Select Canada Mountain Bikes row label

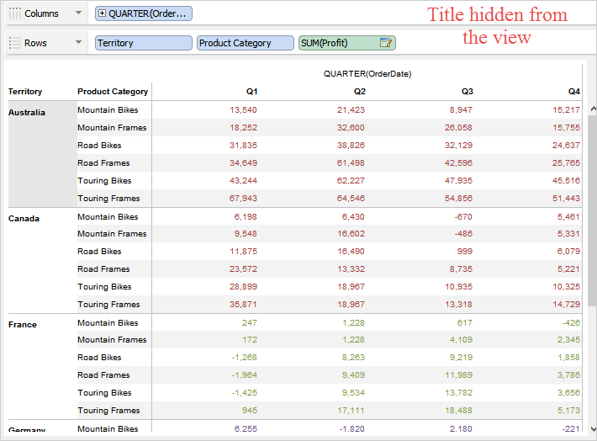tap(108, 217)
